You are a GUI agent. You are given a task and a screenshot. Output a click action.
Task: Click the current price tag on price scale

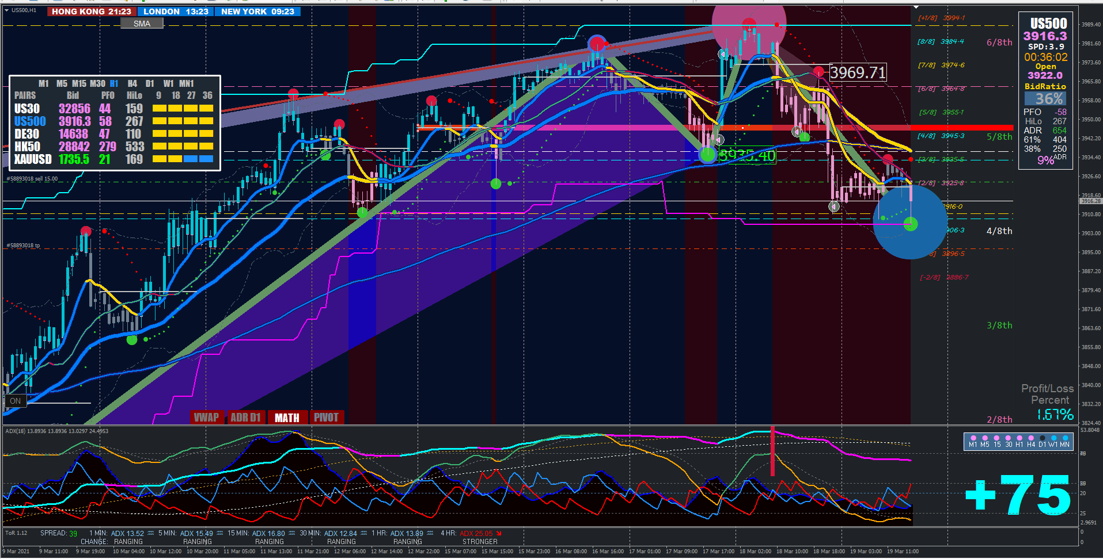click(1090, 201)
